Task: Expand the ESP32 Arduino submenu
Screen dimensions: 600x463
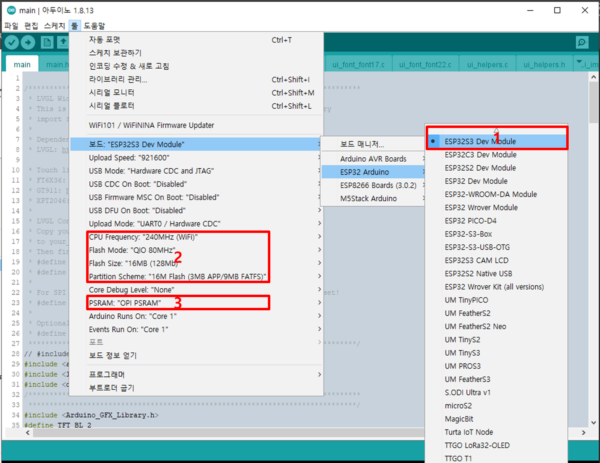Action: click(x=373, y=172)
